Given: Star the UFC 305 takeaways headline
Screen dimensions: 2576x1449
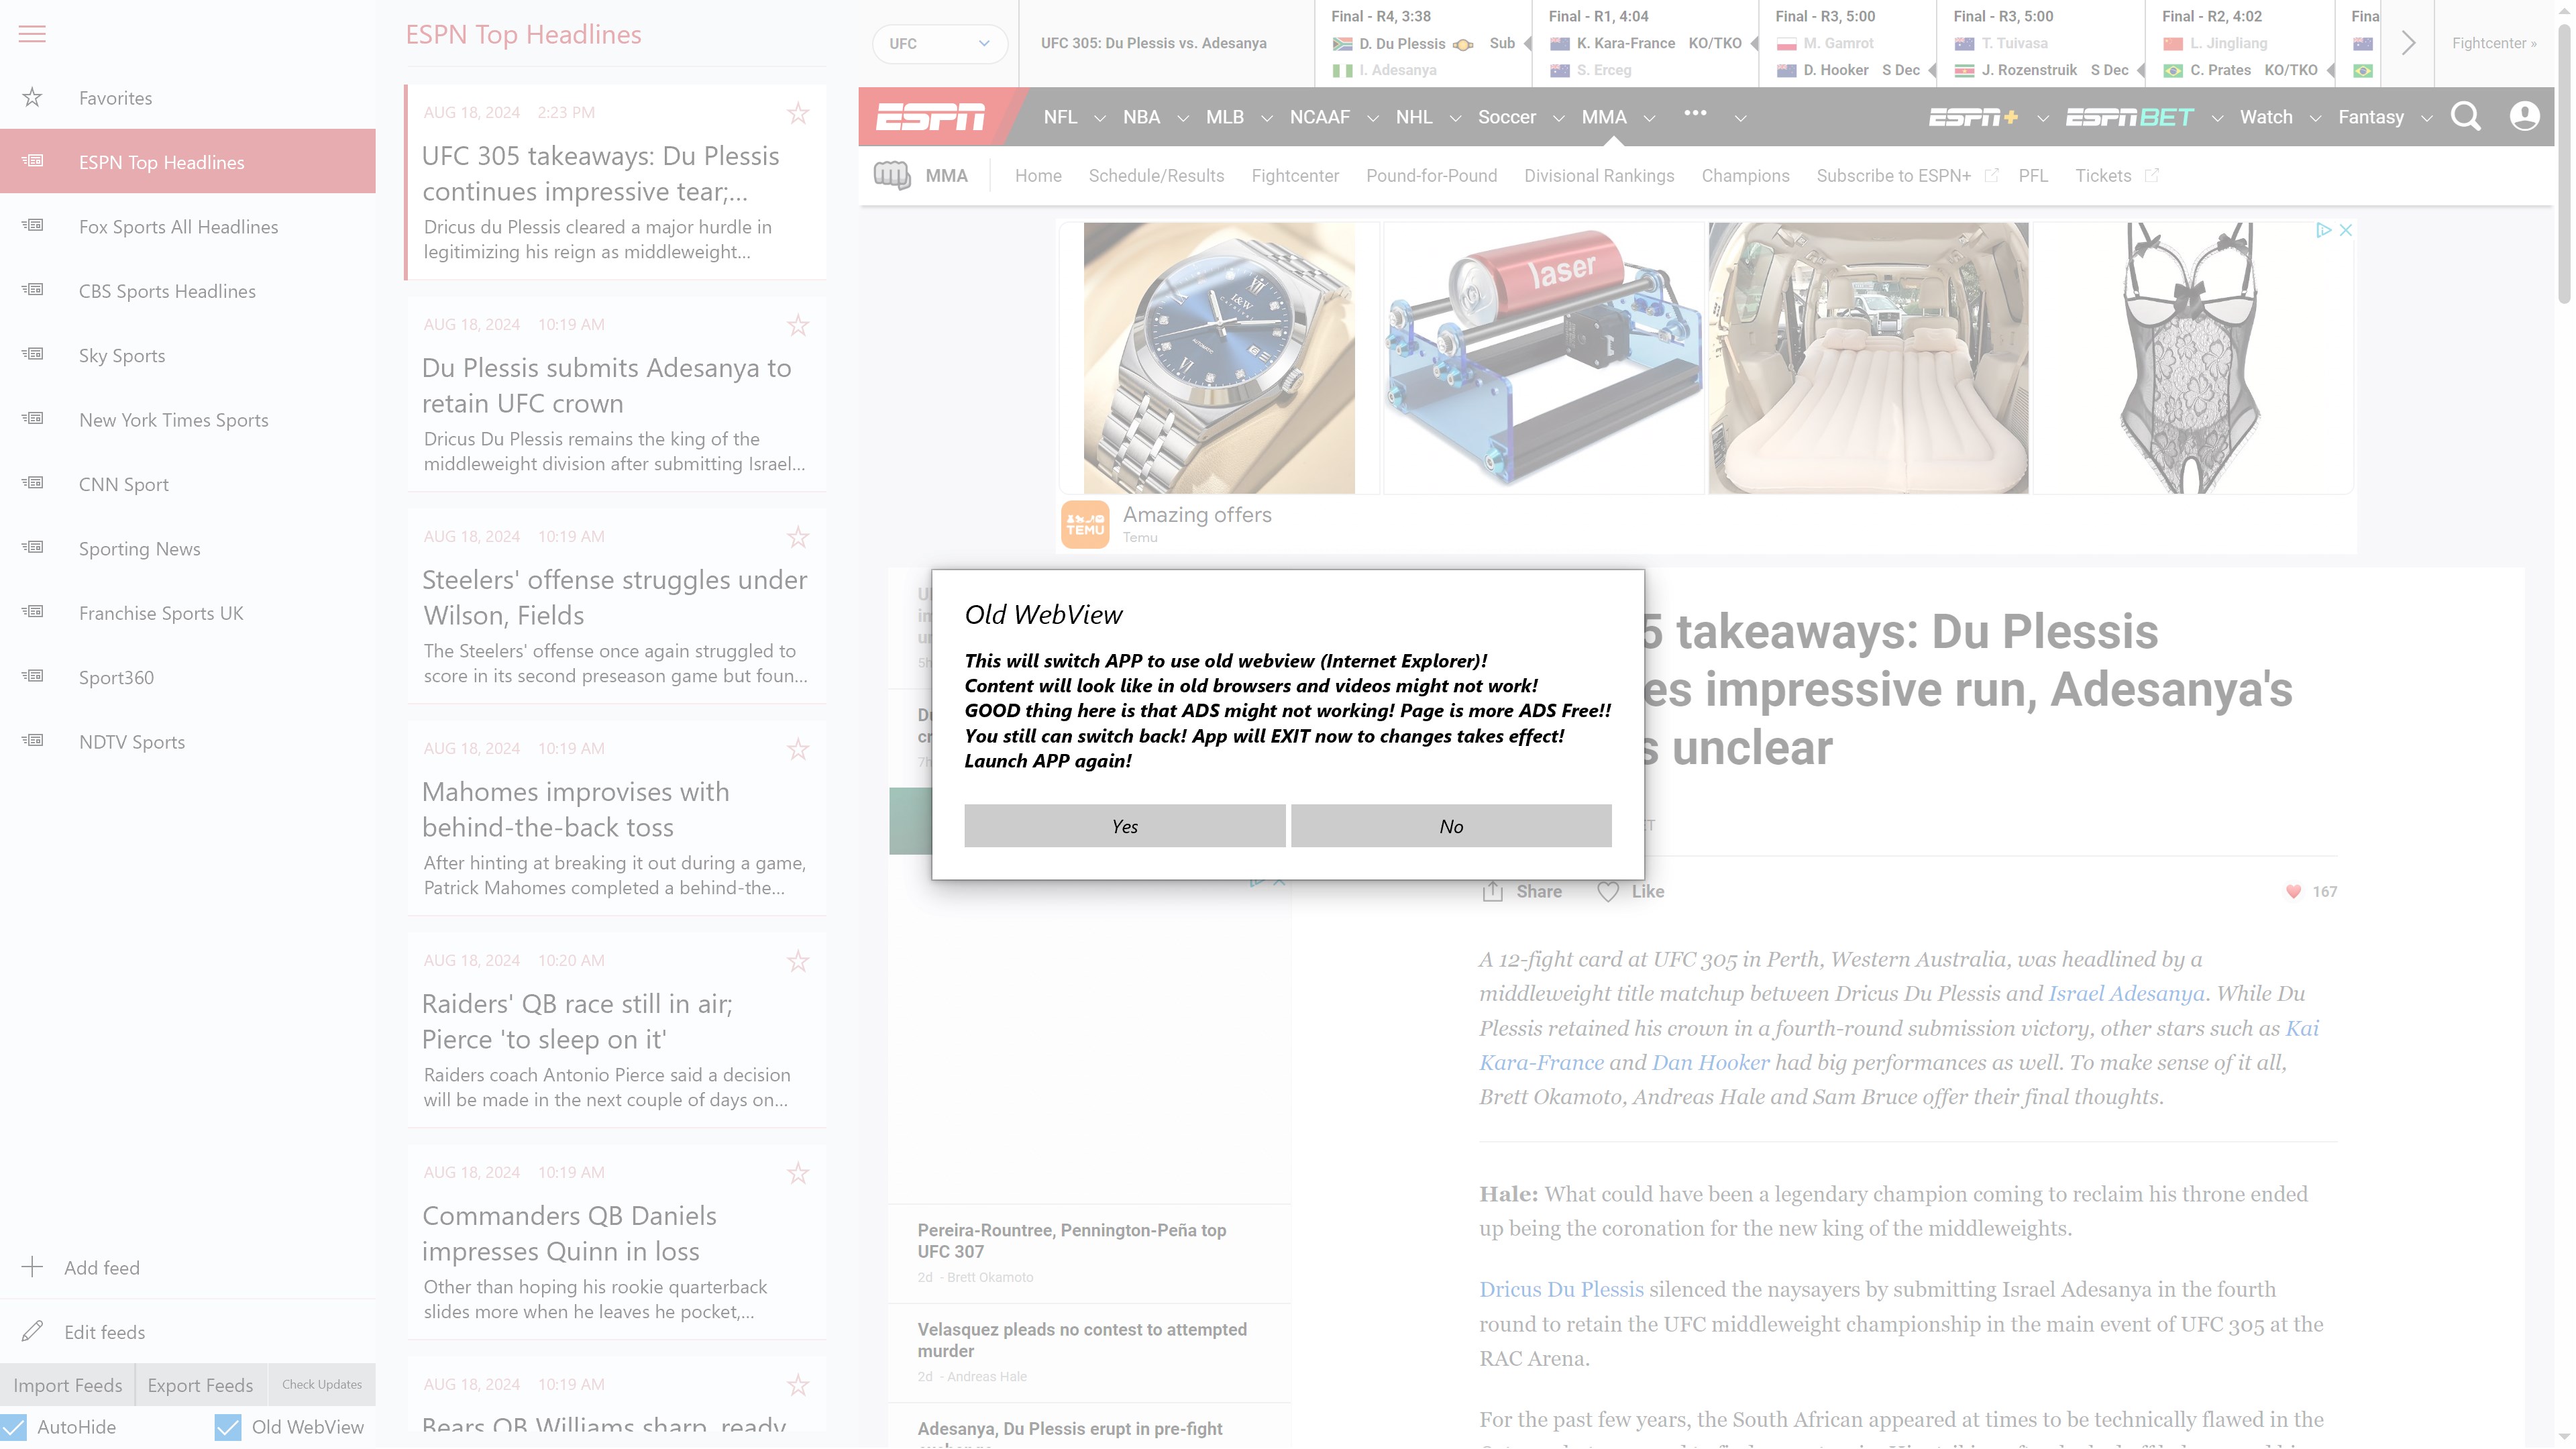Looking at the screenshot, I should (x=797, y=113).
